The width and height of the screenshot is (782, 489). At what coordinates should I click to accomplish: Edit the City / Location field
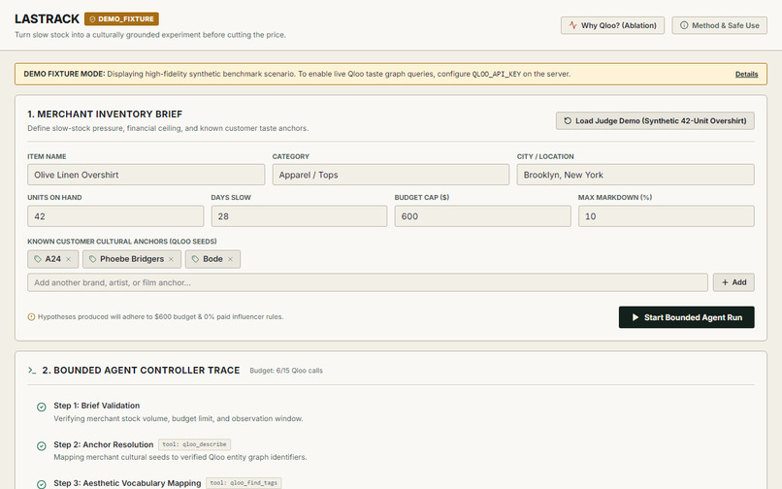coord(635,175)
